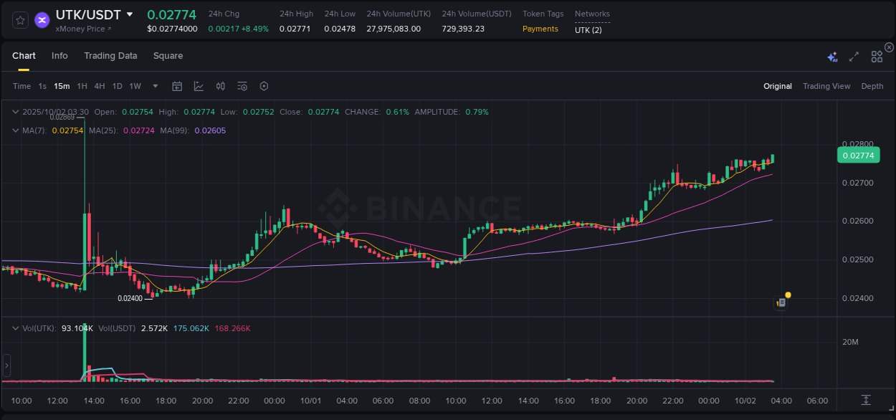Open the date range calendar picker
This screenshot has height=420, width=896.
[x=177, y=86]
